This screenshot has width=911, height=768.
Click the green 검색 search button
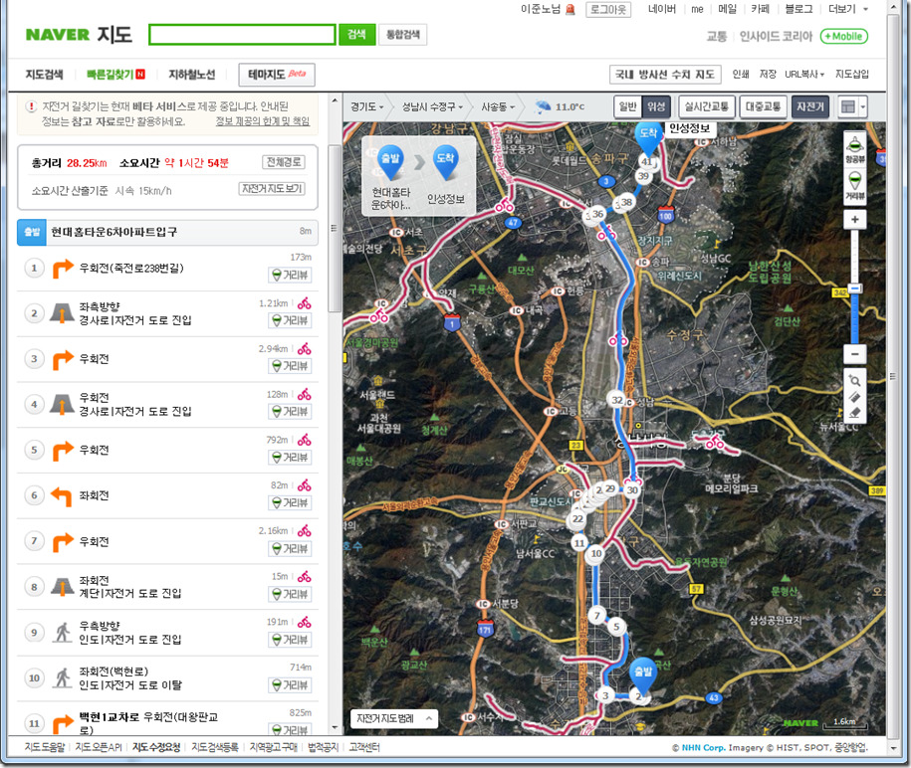(356, 35)
